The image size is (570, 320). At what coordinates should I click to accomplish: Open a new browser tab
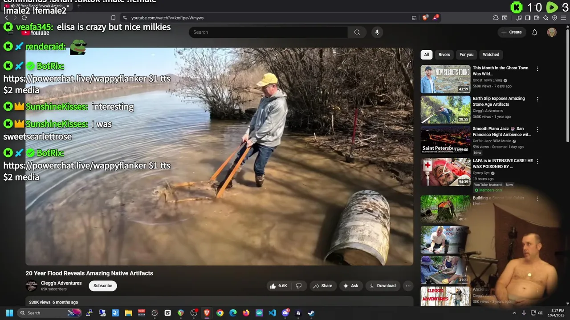79,6
